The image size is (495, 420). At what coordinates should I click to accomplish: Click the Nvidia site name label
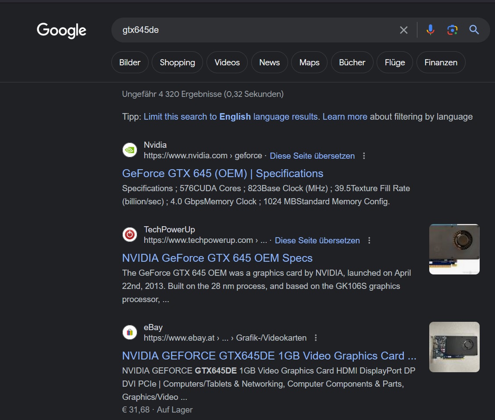pos(155,145)
